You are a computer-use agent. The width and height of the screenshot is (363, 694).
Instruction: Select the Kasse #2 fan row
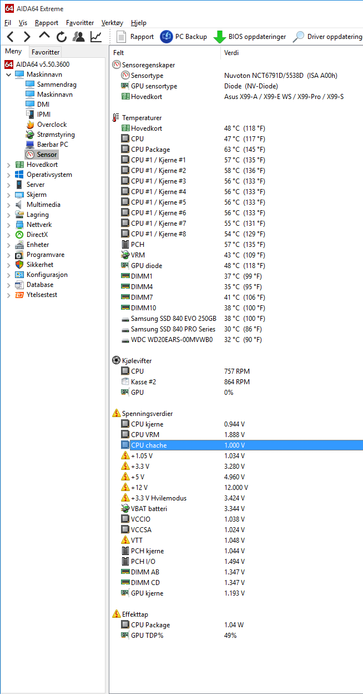tap(236, 382)
